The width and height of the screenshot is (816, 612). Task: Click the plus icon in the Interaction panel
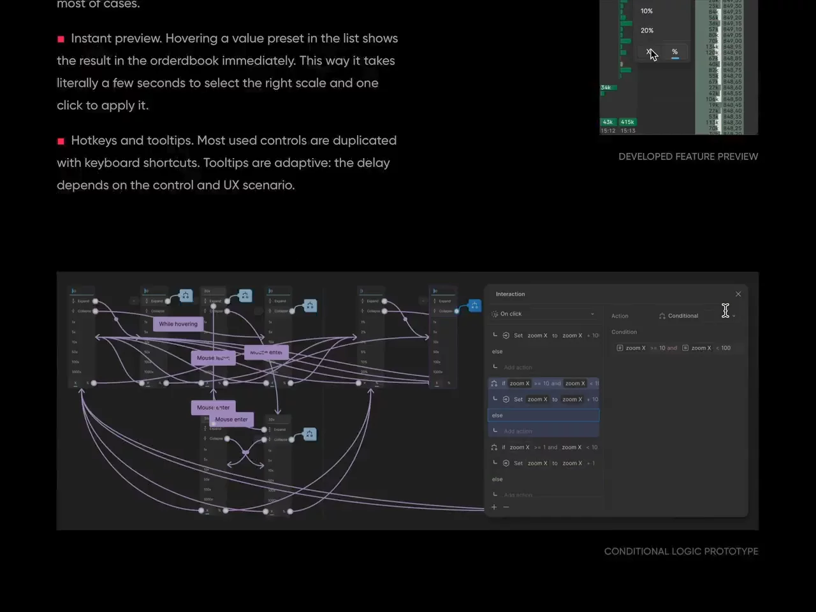pos(494,507)
